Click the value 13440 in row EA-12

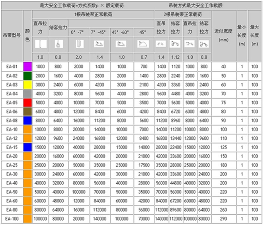pyautogui.click(x=176, y=138)
